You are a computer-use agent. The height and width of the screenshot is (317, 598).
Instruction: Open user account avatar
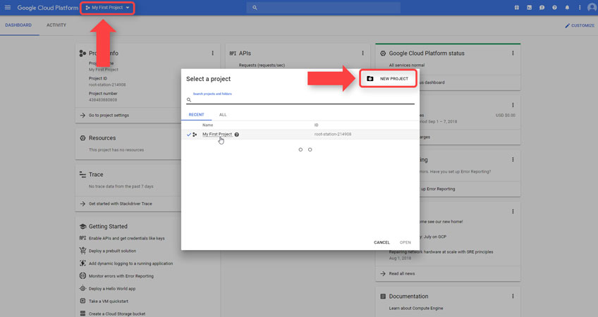pyautogui.click(x=592, y=8)
